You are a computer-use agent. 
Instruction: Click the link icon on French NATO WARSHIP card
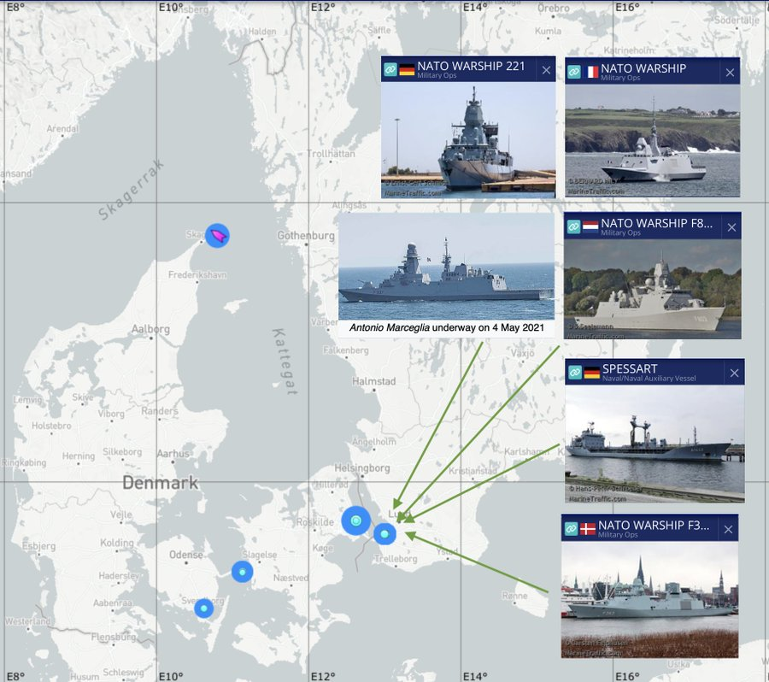(574, 72)
